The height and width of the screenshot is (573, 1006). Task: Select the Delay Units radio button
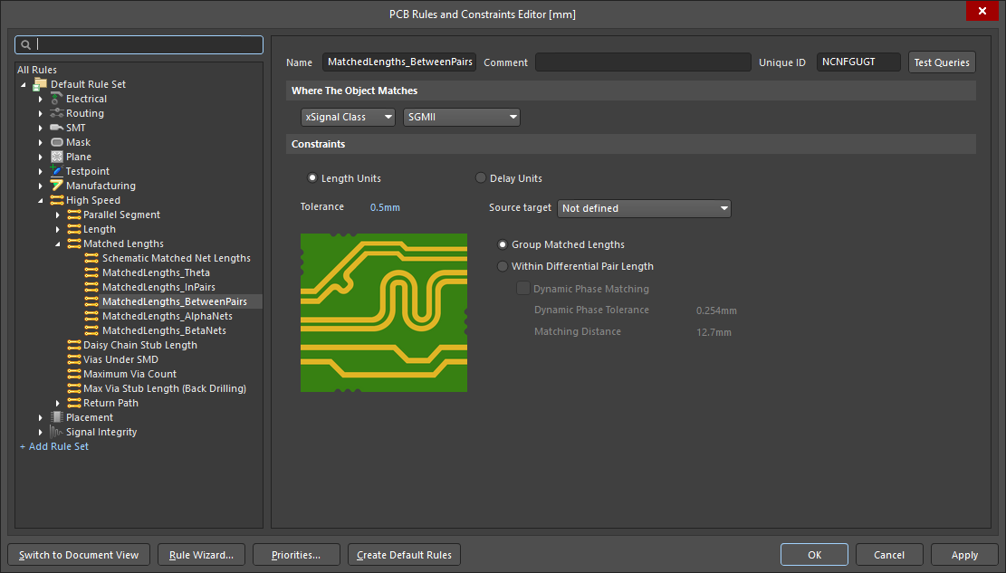[x=481, y=177]
